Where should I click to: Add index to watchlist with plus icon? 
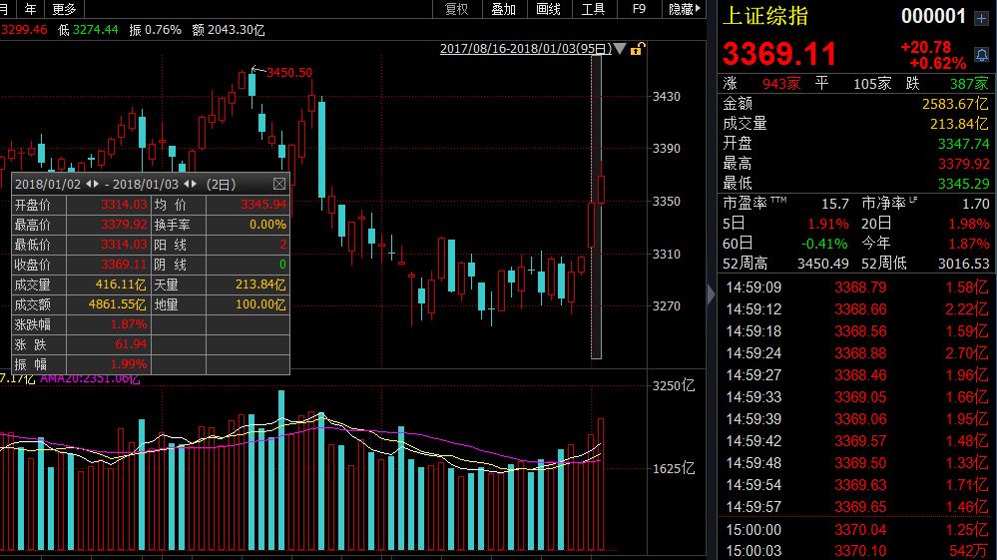click(x=982, y=18)
